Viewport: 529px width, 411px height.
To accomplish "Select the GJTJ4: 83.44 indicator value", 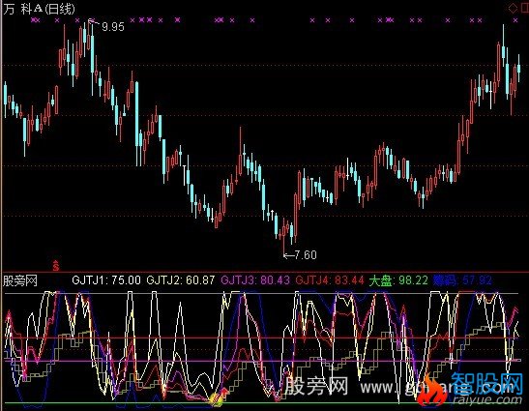I will (330, 280).
